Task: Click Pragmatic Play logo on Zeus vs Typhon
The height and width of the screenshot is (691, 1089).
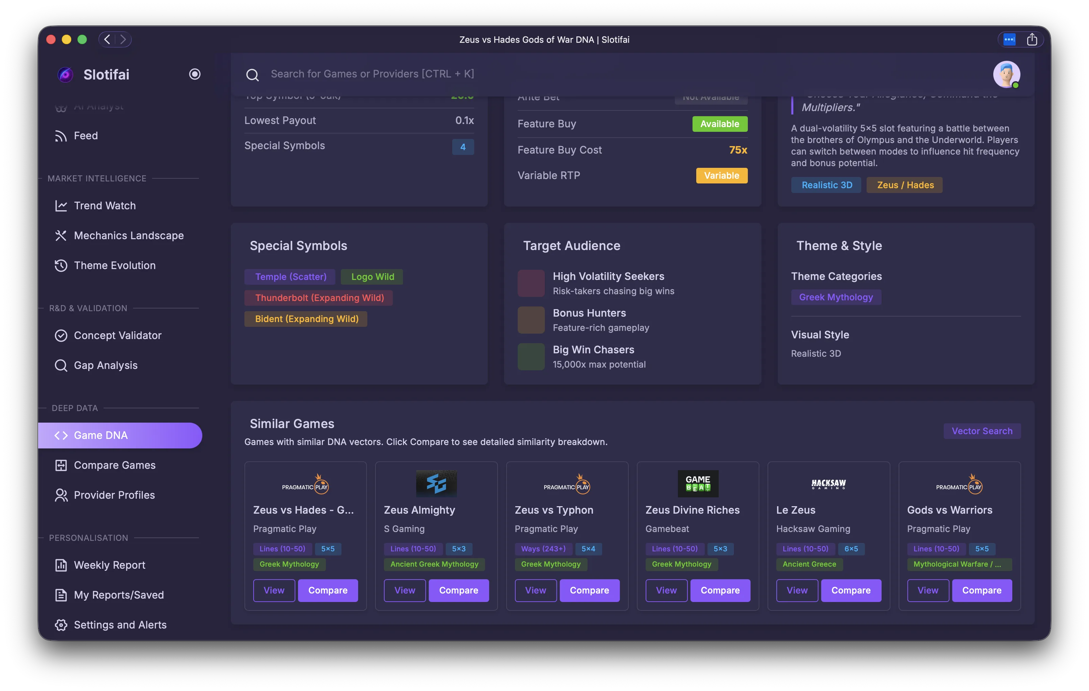Action: pos(567,484)
